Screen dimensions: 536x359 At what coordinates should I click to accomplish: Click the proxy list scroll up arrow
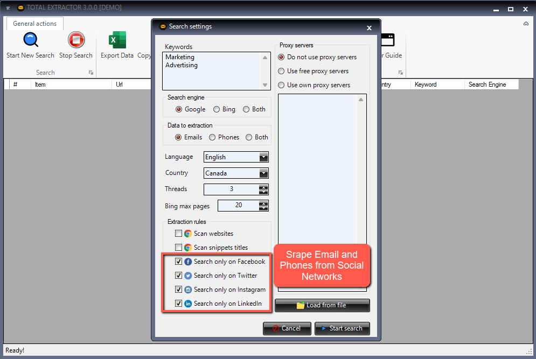[x=361, y=100]
